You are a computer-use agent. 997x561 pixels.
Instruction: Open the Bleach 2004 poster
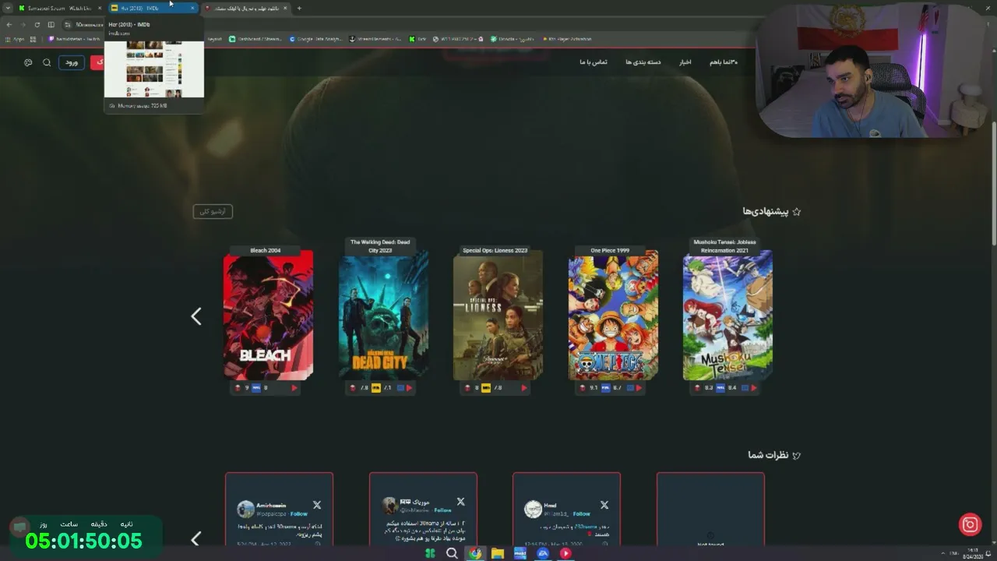click(x=268, y=315)
